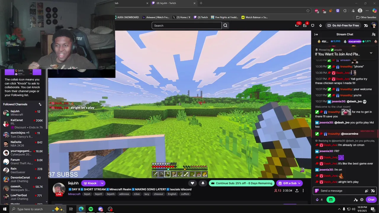Click liejuhh streamer avatar with LIVE badge

59,190
